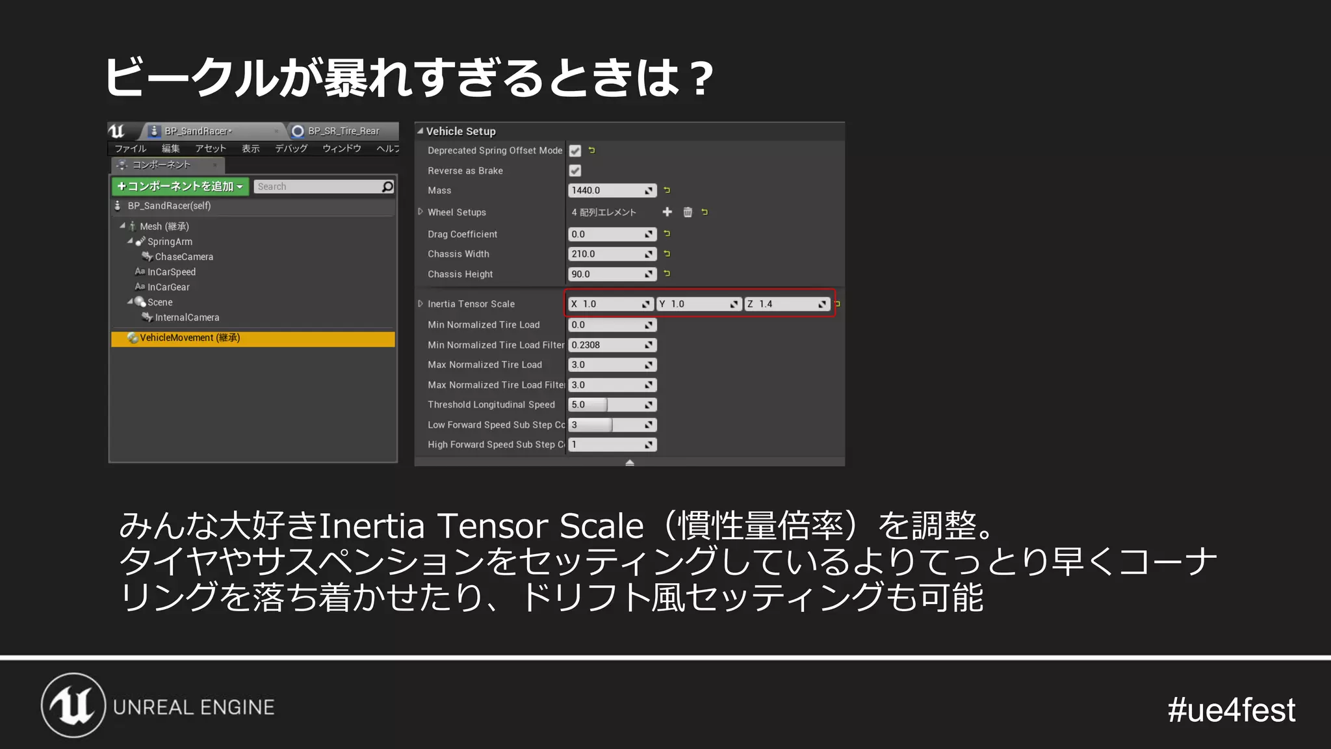Click the Max Normalized Tire Load field
The image size is (1331, 749).
coord(612,365)
